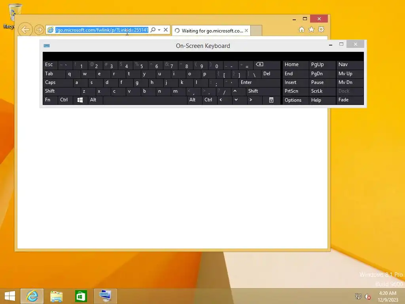Tap the End key
This screenshot has height=304, width=405.
click(x=295, y=74)
